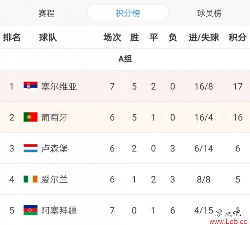Click the Ireland flag icon

pyautogui.click(x=30, y=179)
